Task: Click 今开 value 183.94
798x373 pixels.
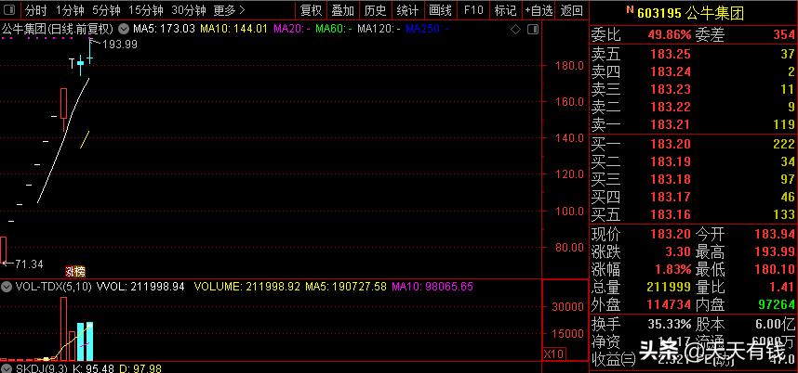Action: [x=775, y=235]
